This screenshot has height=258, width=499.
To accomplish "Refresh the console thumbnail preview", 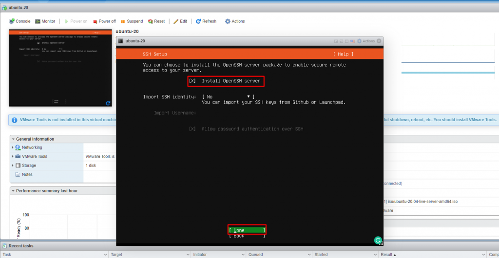I will coord(108,103).
